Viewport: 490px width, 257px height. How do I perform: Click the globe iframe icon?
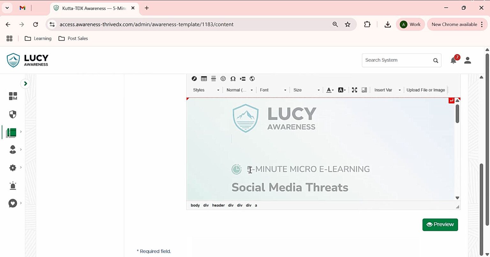[x=252, y=79]
